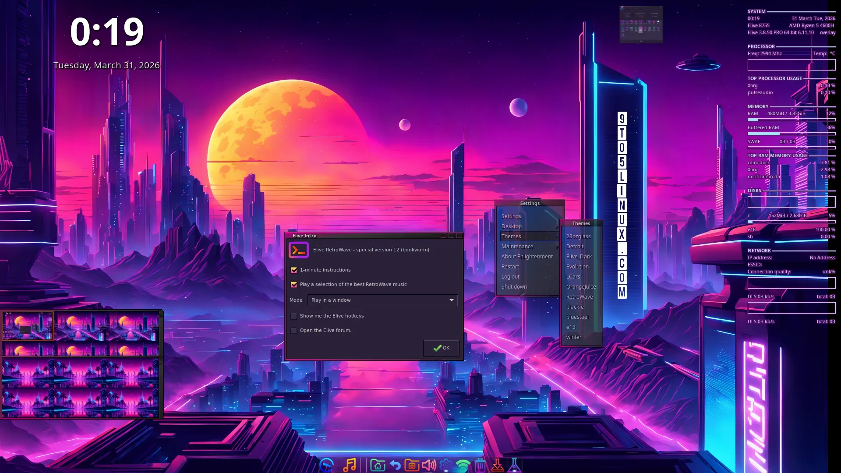Screen dimensions: 841x473
Task: Enable Show me the Elive hotkeys
Action: point(294,316)
